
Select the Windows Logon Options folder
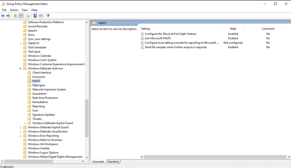(43, 153)
